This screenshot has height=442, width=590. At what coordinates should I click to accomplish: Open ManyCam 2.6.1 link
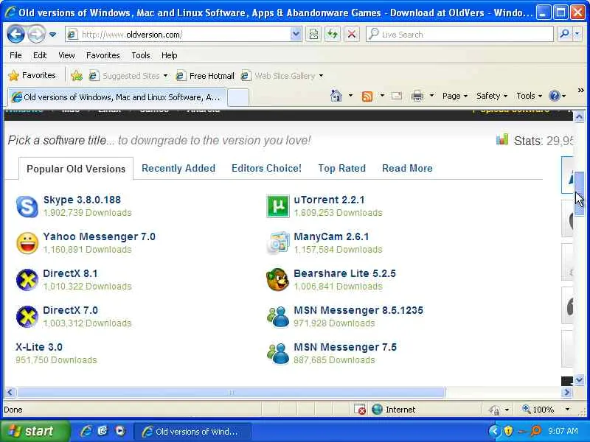pos(331,236)
